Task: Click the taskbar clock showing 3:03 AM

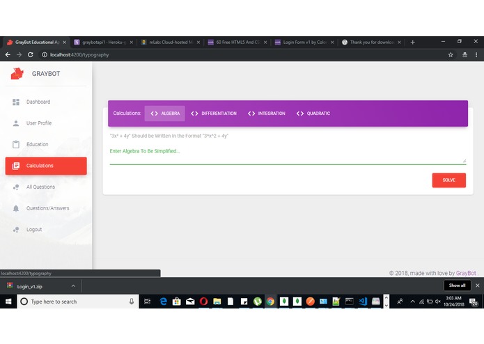Action: click(x=454, y=302)
